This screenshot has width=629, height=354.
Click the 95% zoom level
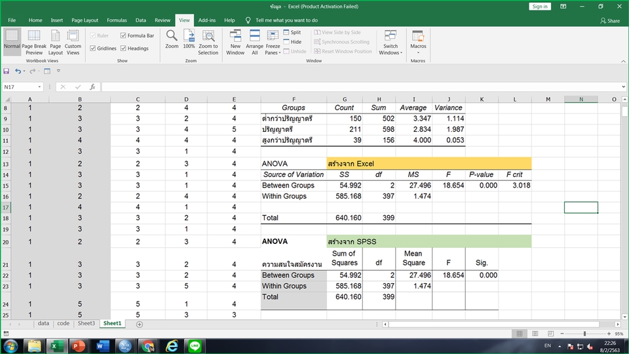coord(619,334)
